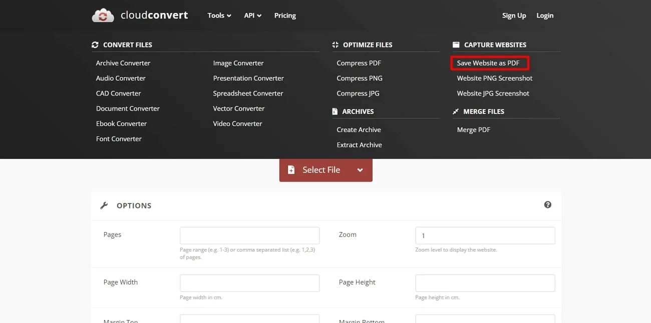Image resolution: width=651 pixels, height=323 pixels.
Task: Click the Sign Up link
Action: coord(514,15)
